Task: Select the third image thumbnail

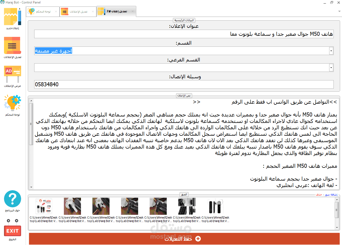Action: click(101, 206)
